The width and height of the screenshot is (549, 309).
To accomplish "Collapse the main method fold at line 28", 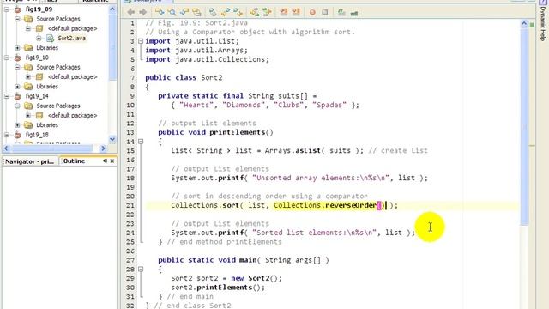I will coord(141,269).
